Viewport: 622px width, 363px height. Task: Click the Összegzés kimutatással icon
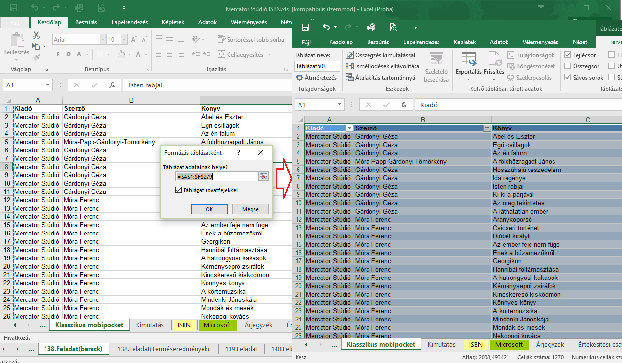350,55
